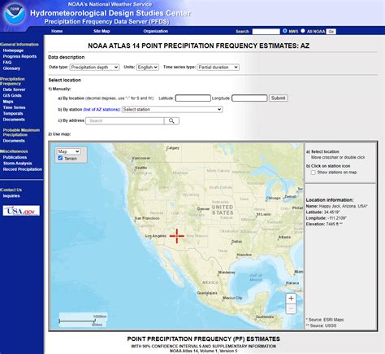The height and width of the screenshot is (354, 385).
Task: Click the Happy Jack, Arizona location name
Action: coord(344,206)
